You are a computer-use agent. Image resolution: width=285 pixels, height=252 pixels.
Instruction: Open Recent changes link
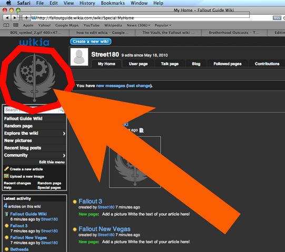click(x=17, y=183)
